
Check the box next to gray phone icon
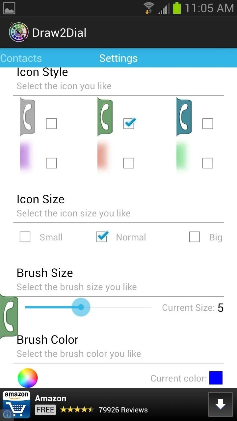pos(51,124)
